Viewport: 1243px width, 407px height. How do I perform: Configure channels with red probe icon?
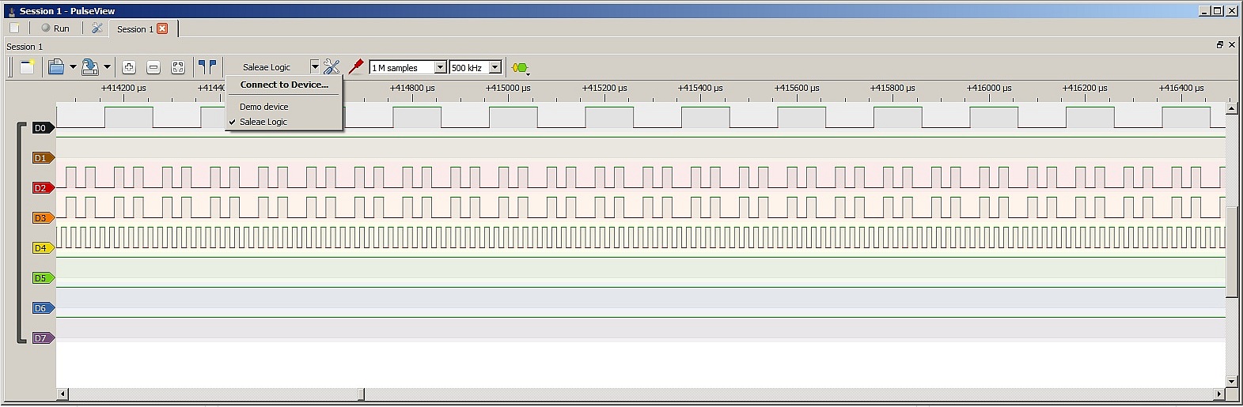click(x=356, y=67)
